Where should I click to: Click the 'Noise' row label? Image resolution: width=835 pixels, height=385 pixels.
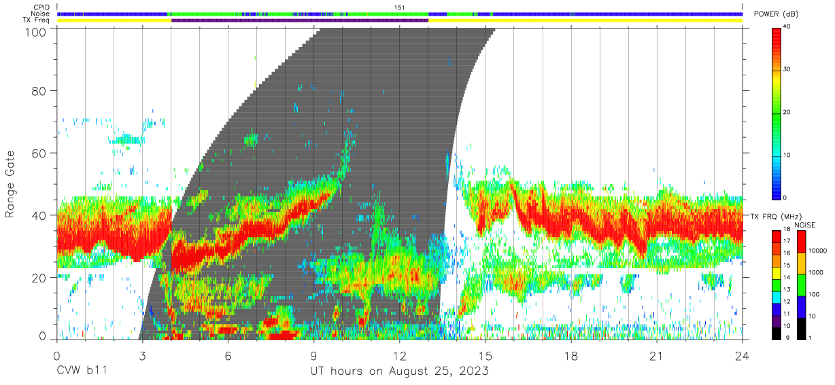39,14
